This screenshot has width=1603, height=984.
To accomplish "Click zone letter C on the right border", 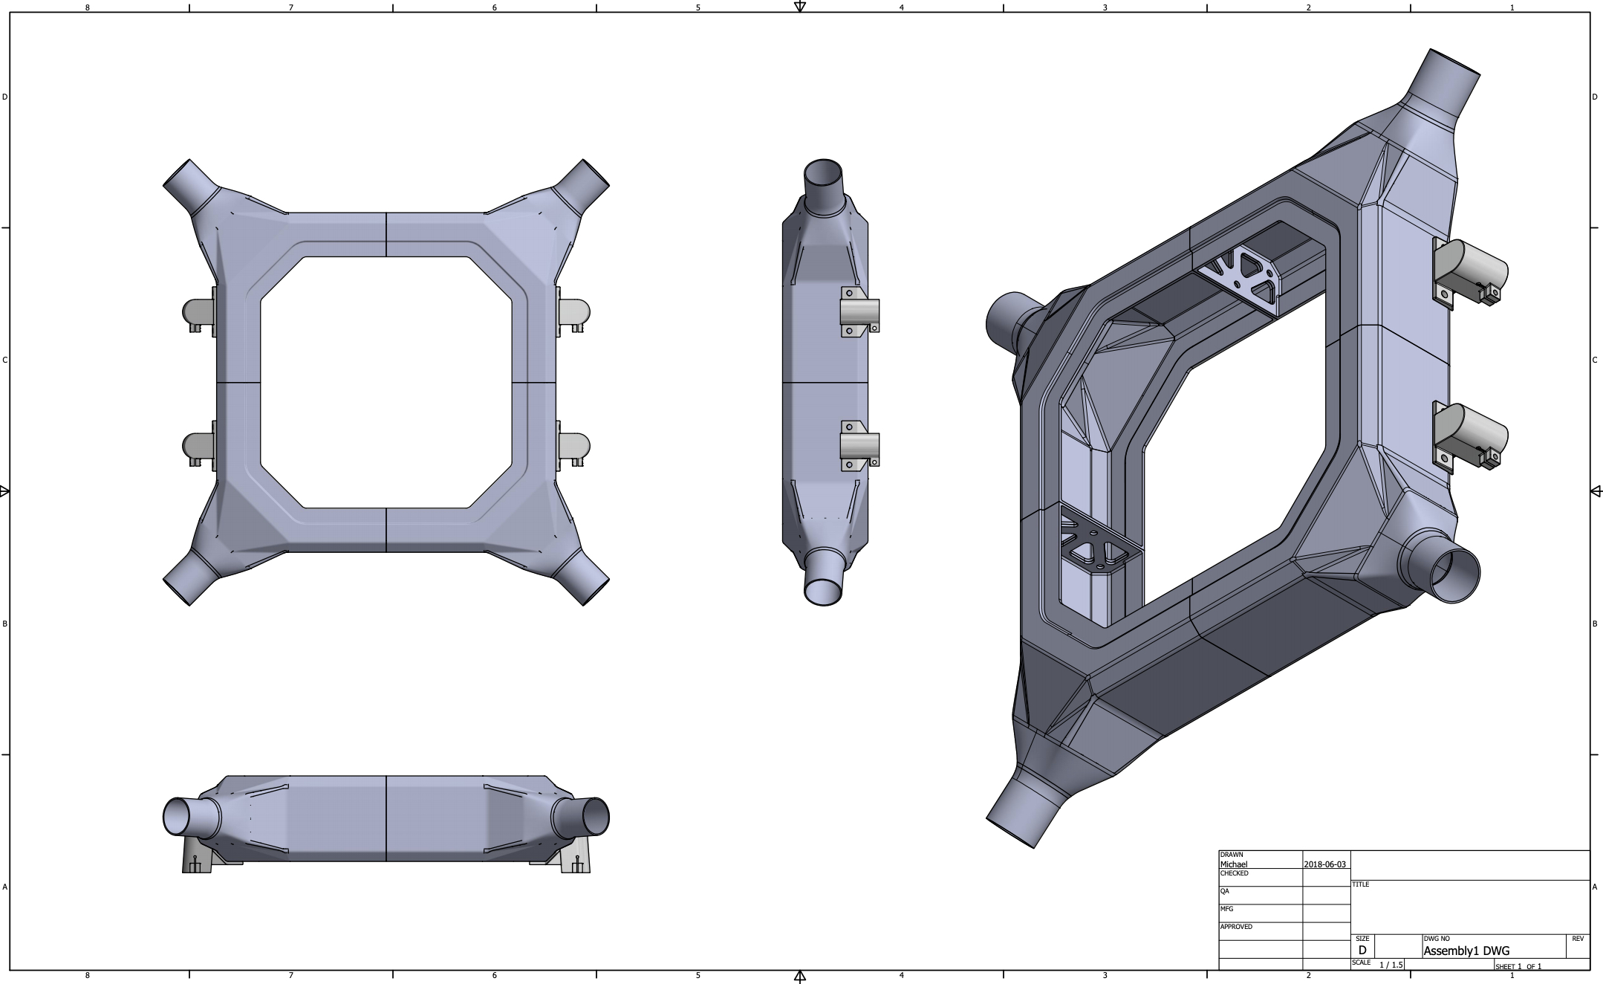I will click(1595, 362).
